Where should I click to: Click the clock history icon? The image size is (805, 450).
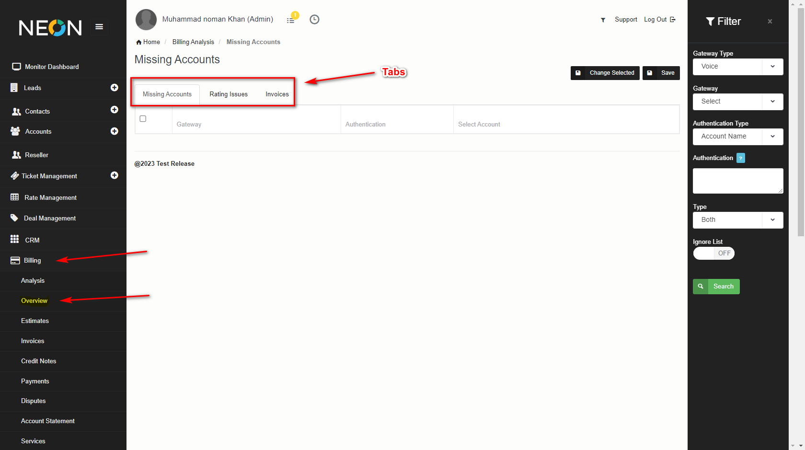click(x=314, y=20)
